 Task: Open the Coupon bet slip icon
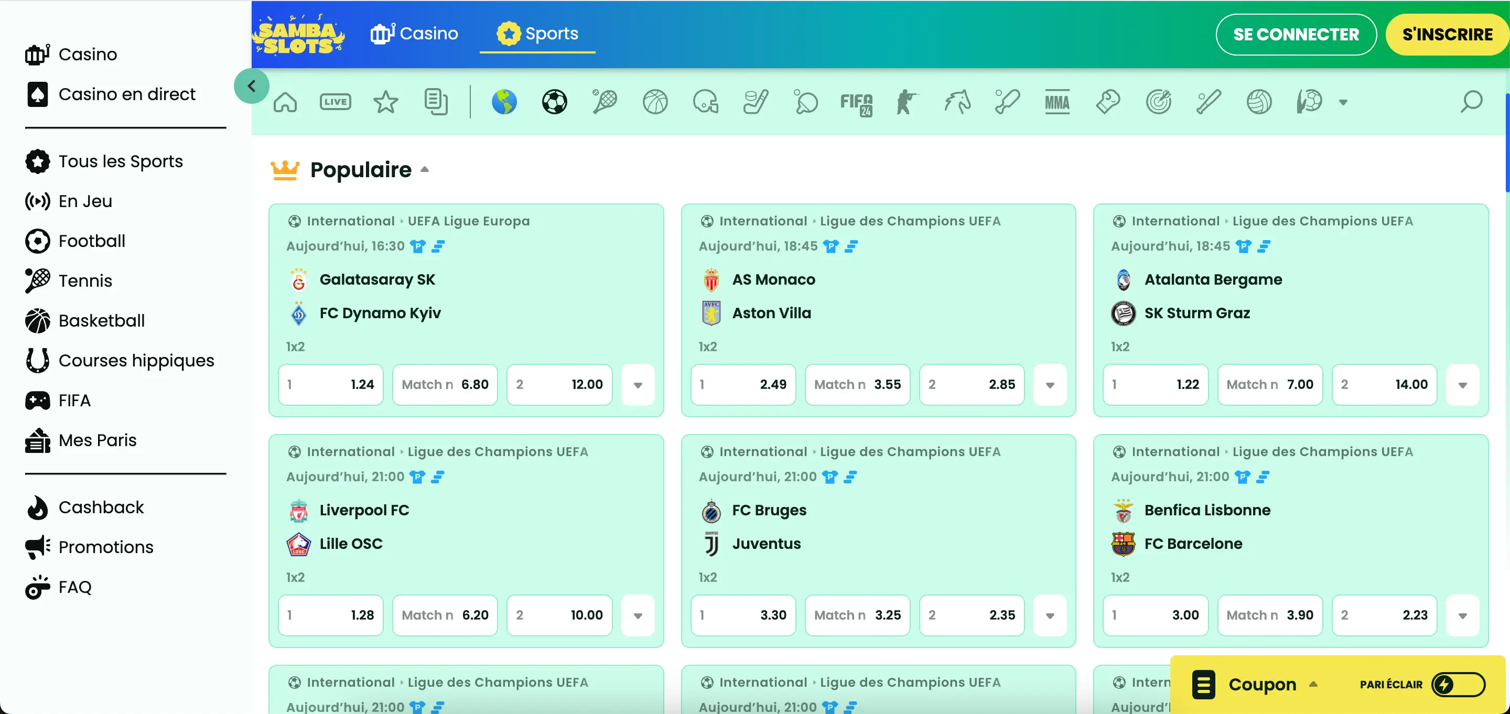pos(1203,684)
